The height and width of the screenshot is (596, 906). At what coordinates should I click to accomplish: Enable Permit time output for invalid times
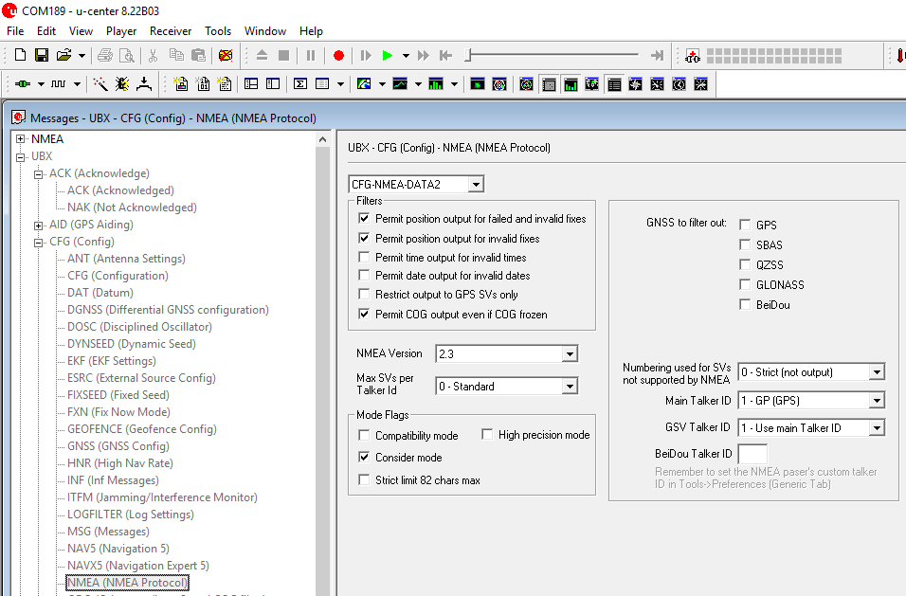[365, 258]
